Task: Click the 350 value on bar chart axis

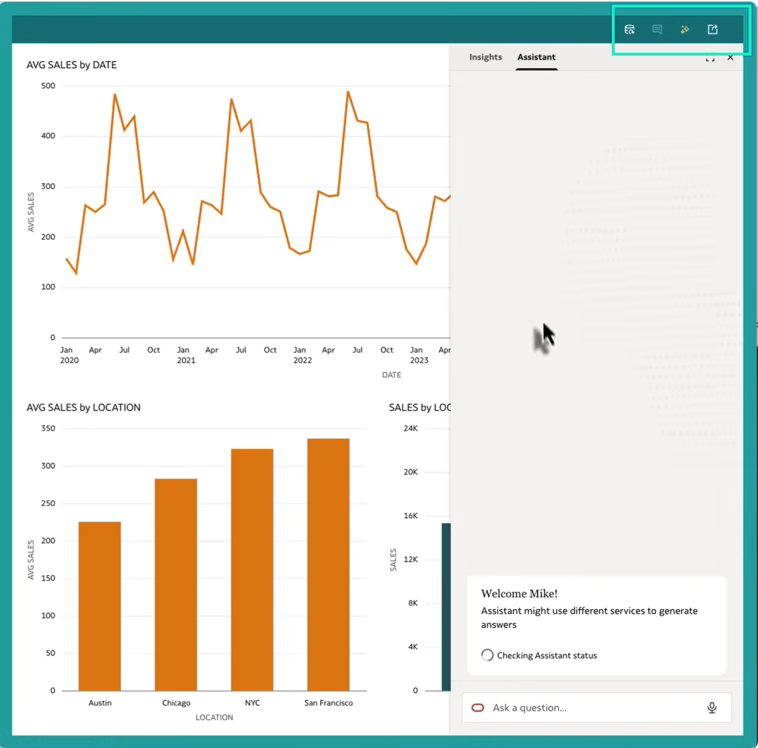Action: (x=48, y=428)
